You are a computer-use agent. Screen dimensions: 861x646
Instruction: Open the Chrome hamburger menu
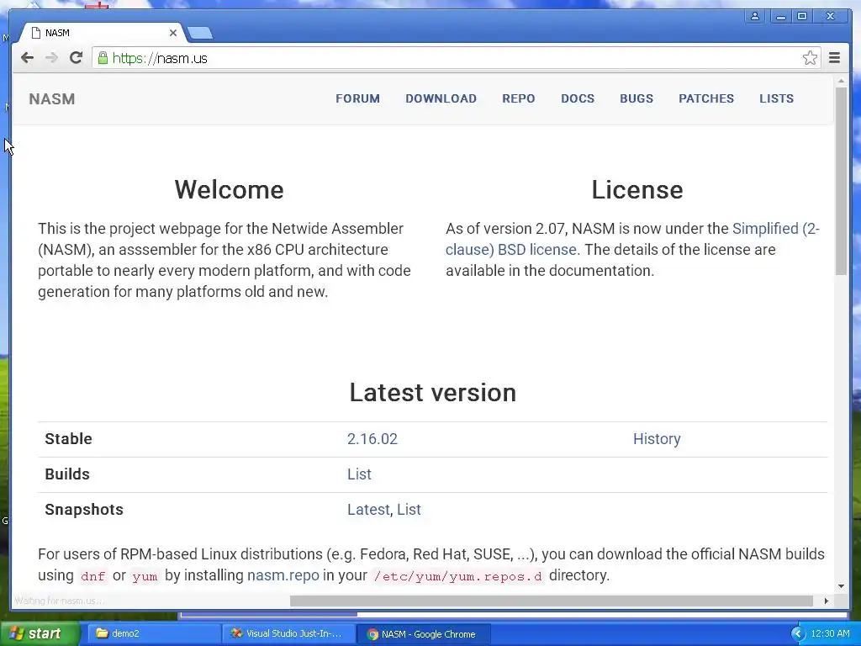point(834,58)
